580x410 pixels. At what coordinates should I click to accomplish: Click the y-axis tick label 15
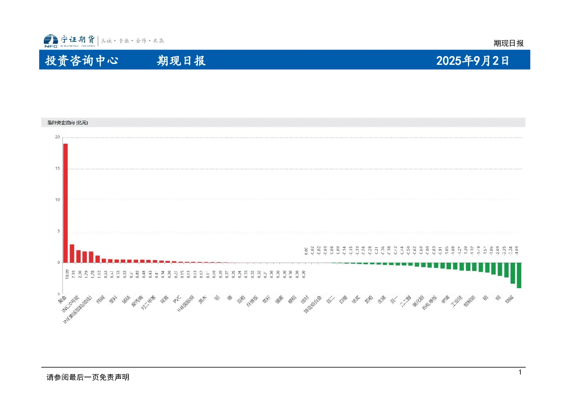point(57,168)
